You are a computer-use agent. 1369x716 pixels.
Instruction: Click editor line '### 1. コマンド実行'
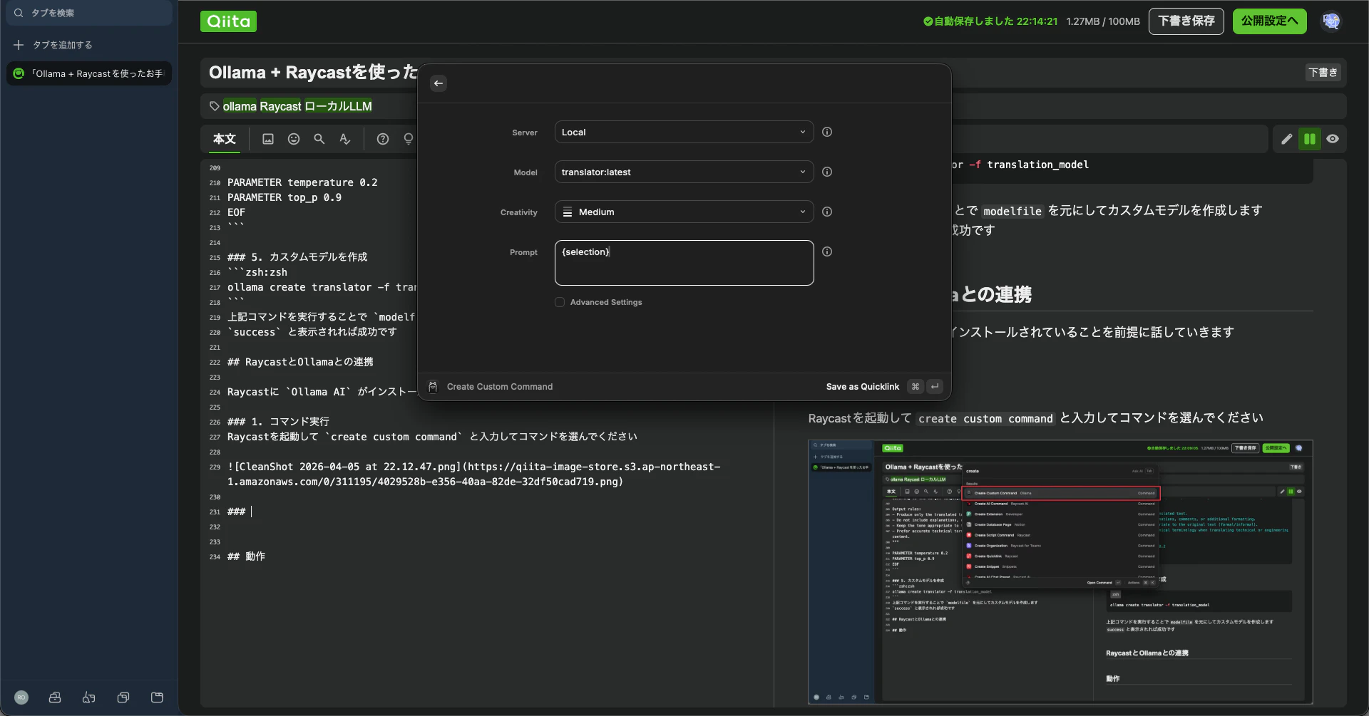[x=278, y=422]
